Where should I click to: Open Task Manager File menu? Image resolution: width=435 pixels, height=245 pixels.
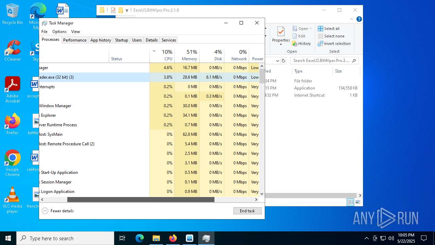pyautogui.click(x=45, y=31)
